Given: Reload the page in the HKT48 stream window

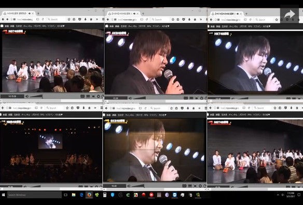Looking at the screenshot, I should (x=251, y=20).
